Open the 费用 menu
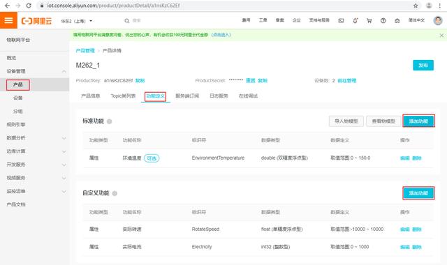 [246, 20]
